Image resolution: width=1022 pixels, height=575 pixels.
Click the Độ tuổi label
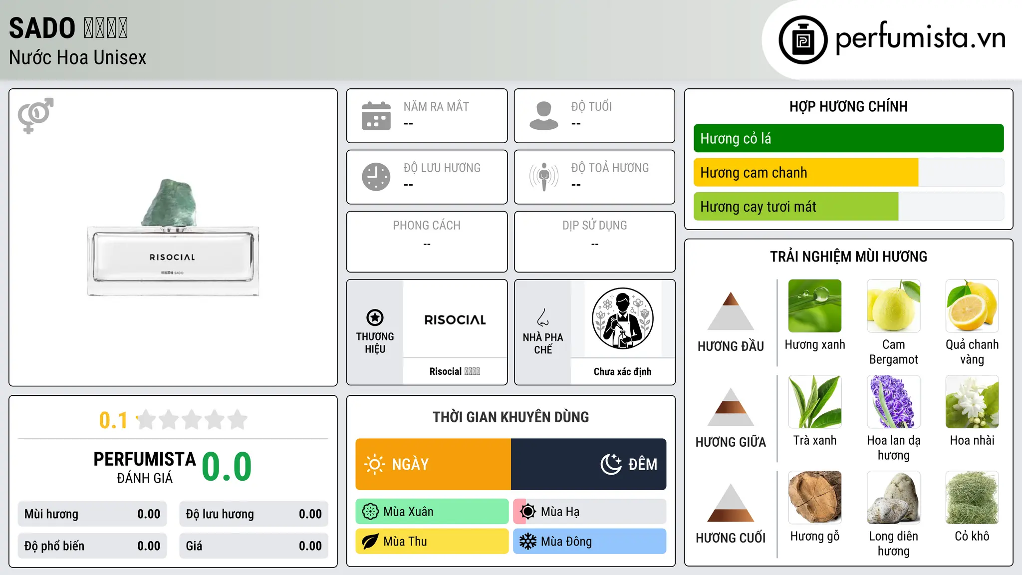591,106
